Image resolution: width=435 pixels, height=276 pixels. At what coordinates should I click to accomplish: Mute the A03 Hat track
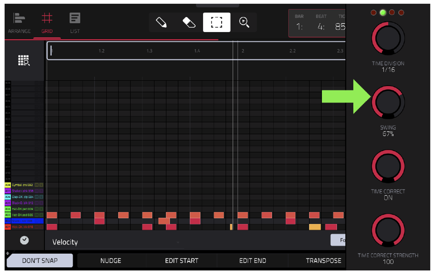(37, 215)
